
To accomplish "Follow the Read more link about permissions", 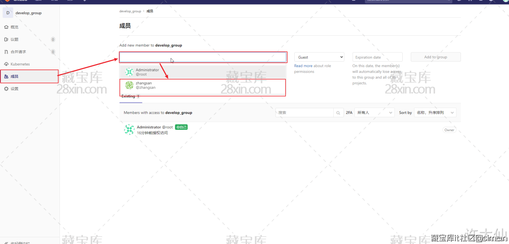I will coord(303,66).
